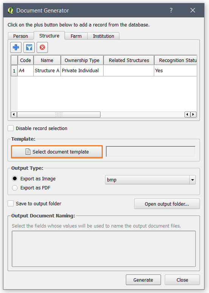209x293 pixels.
Task: Click the QGIS logo in title bar
Action: [x=11, y=10]
